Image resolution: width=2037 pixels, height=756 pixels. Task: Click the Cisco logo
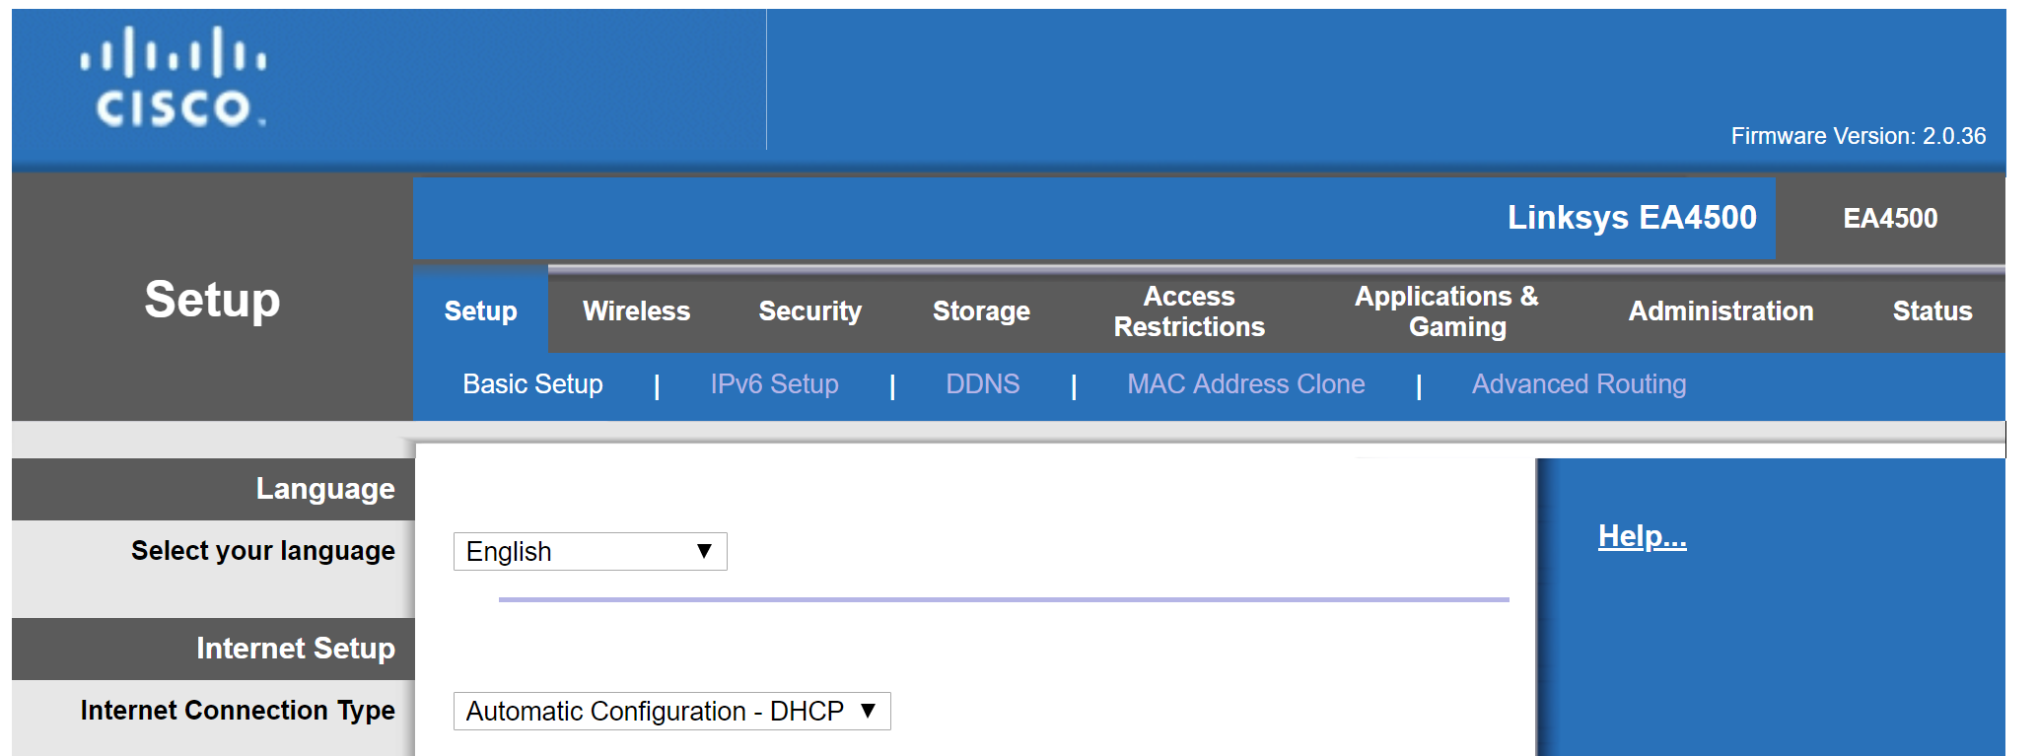174,77
